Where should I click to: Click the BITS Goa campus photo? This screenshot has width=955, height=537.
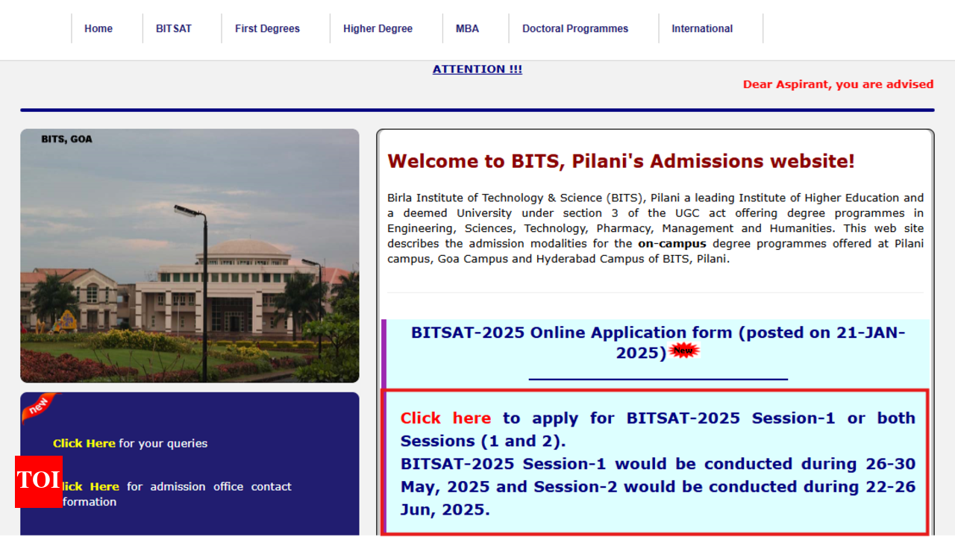point(190,268)
